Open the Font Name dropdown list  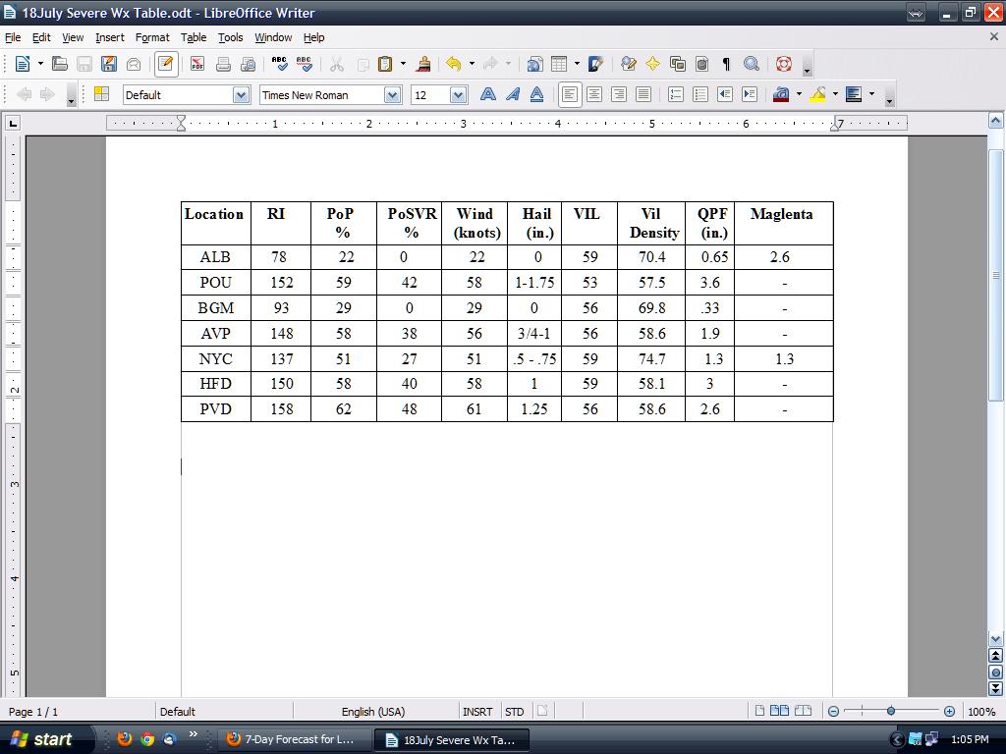pyautogui.click(x=393, y=95)
